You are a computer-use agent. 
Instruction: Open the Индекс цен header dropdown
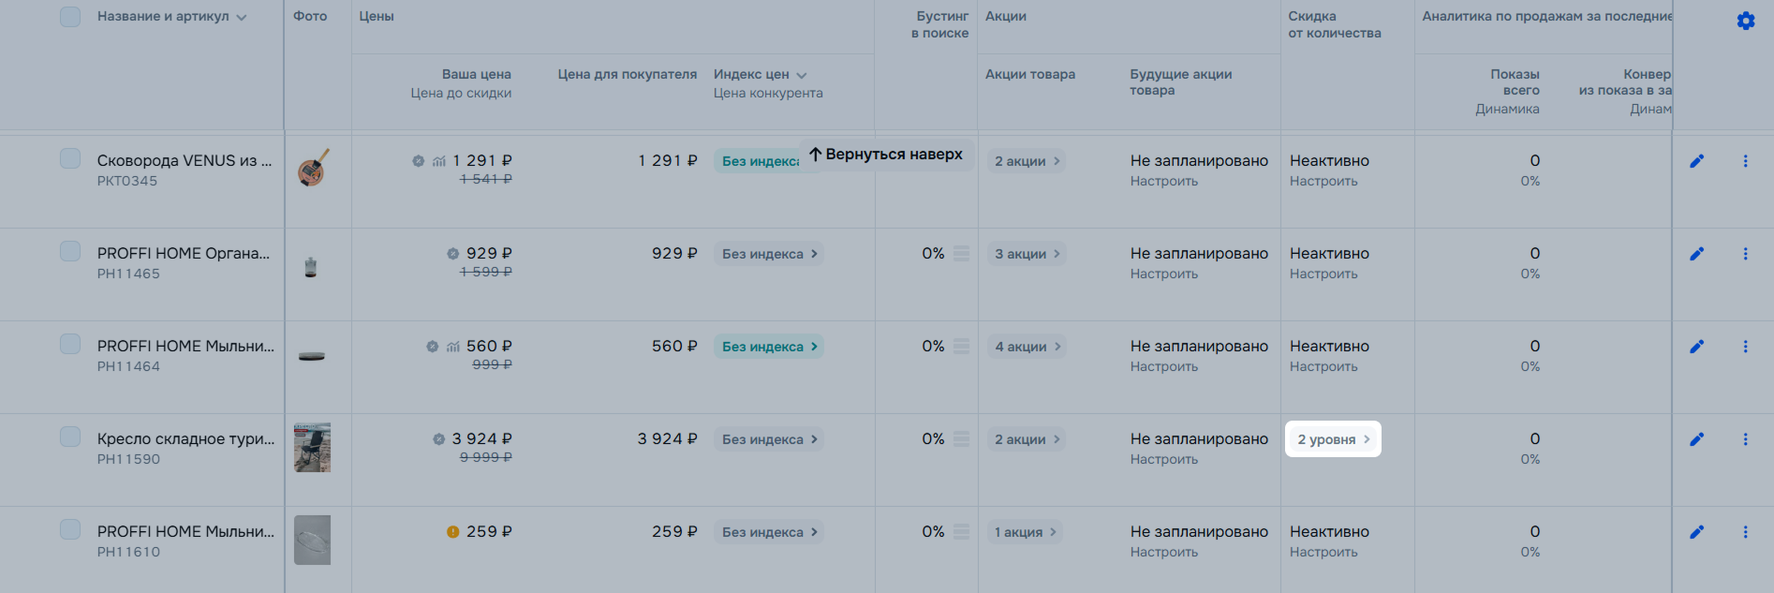pos(801,75)
